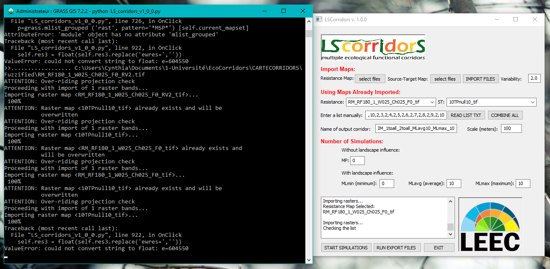This screenshot has width=550, height=269.
Task: Click START SIMULATIONS button
Action: 346,248
